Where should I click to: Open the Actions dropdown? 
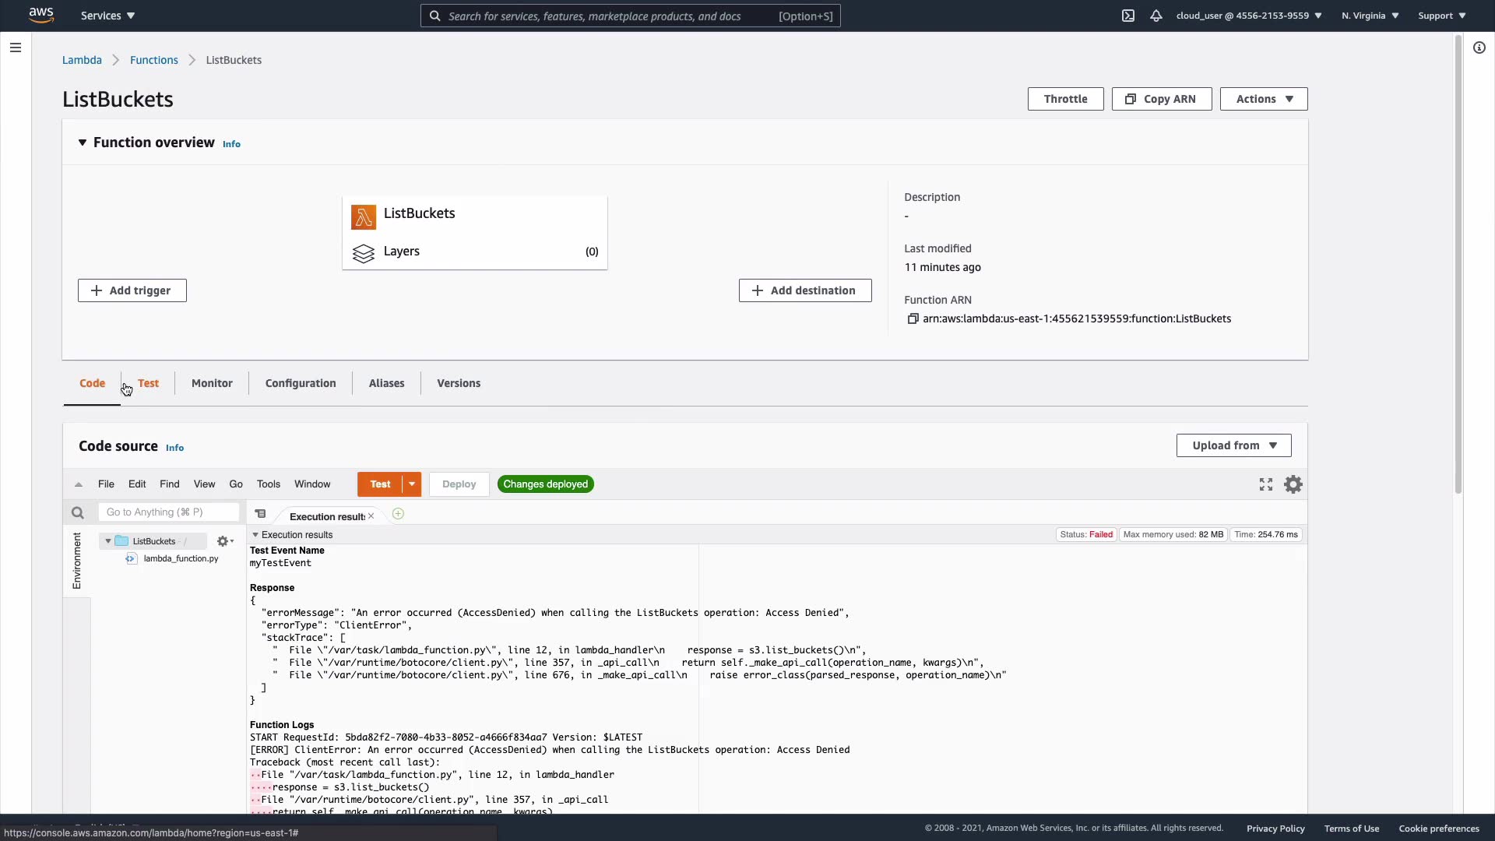1263,99
